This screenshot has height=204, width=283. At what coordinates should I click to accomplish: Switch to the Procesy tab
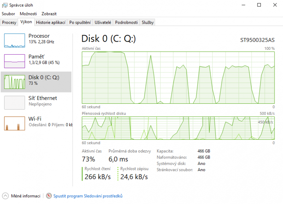[x=9, y=22]
